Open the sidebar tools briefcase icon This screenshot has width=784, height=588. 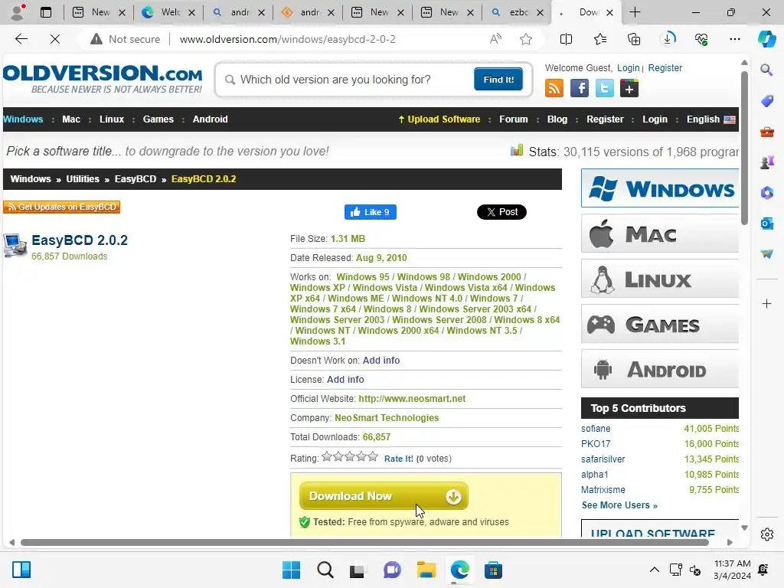click(766, 132)
